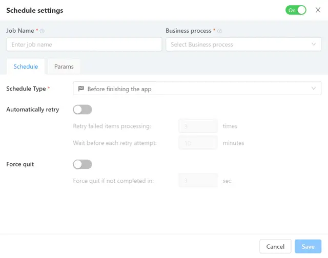Switch to the Schedule tab
Viewport: 328px width, 258px height.
click(26, 67)
